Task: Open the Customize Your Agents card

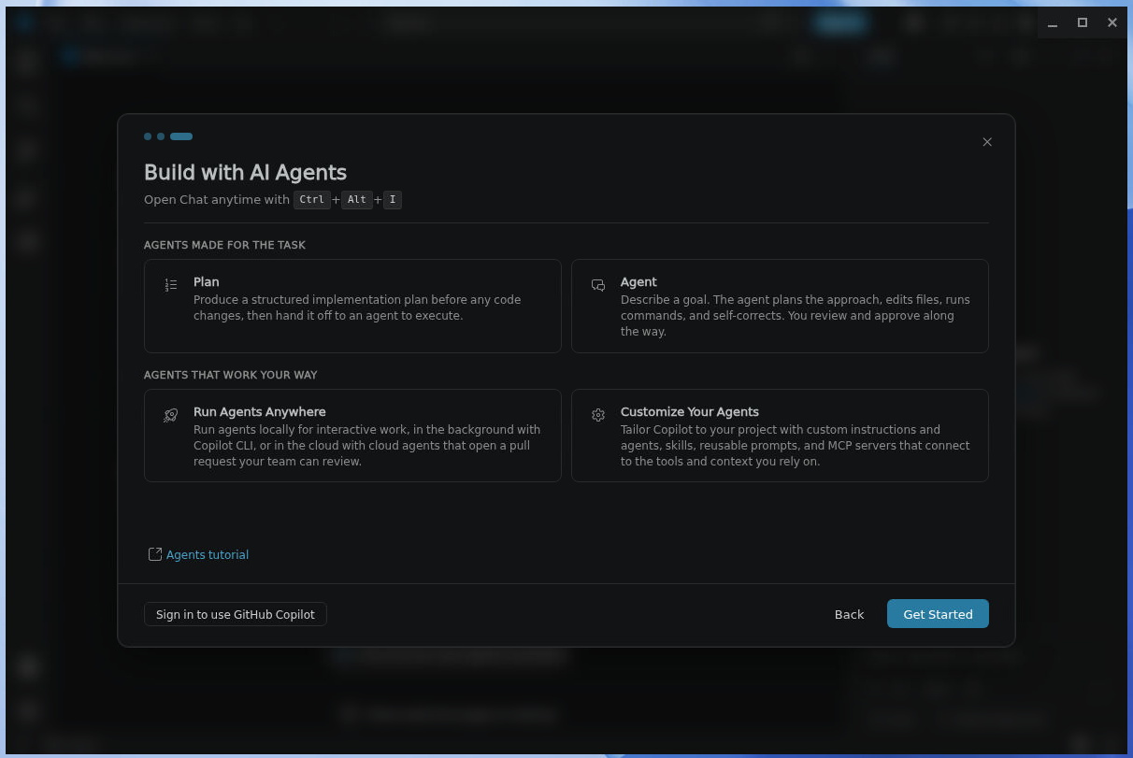Action: point(780,436)
